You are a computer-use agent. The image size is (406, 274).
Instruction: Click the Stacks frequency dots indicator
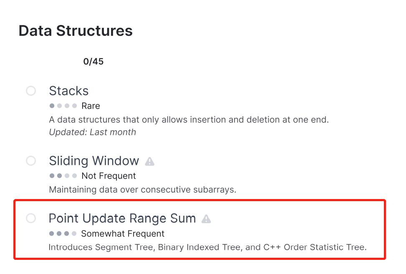click(63, 106)
